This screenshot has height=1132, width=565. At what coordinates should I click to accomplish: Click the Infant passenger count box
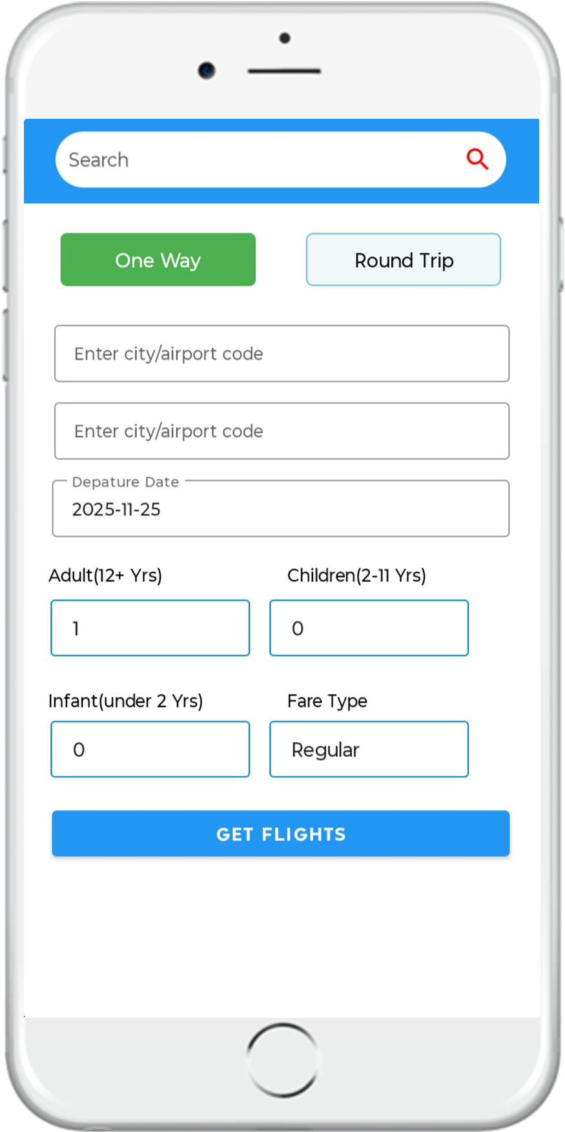pos(150,749)
